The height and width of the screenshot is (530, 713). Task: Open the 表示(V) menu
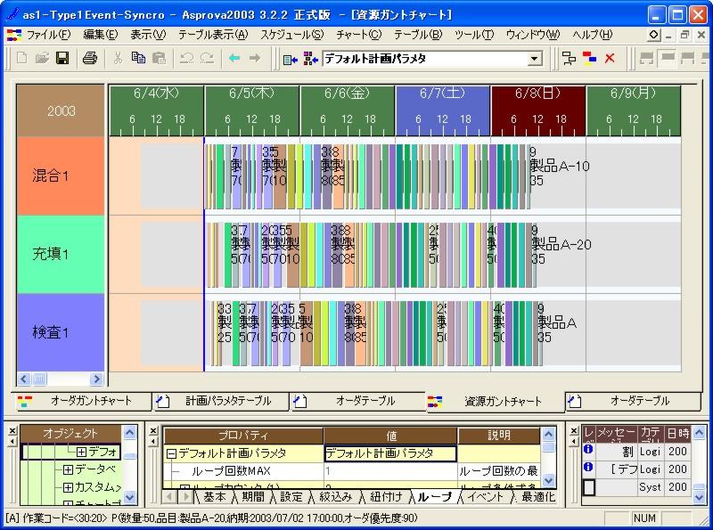pyautogui.click(x=148, y=35)
